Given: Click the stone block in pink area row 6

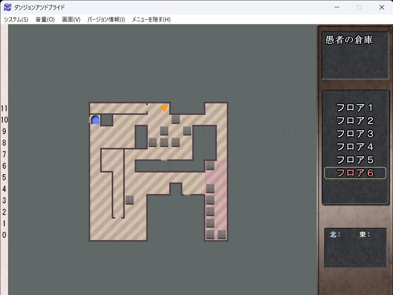Looking at the screenshot, I should click(x=210, y=166).
